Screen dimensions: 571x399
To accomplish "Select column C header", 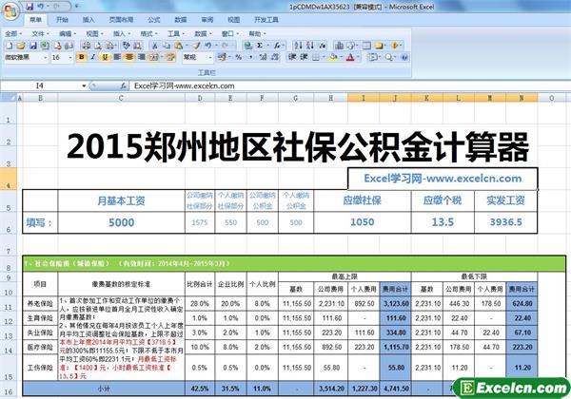I will pos(121,98).
